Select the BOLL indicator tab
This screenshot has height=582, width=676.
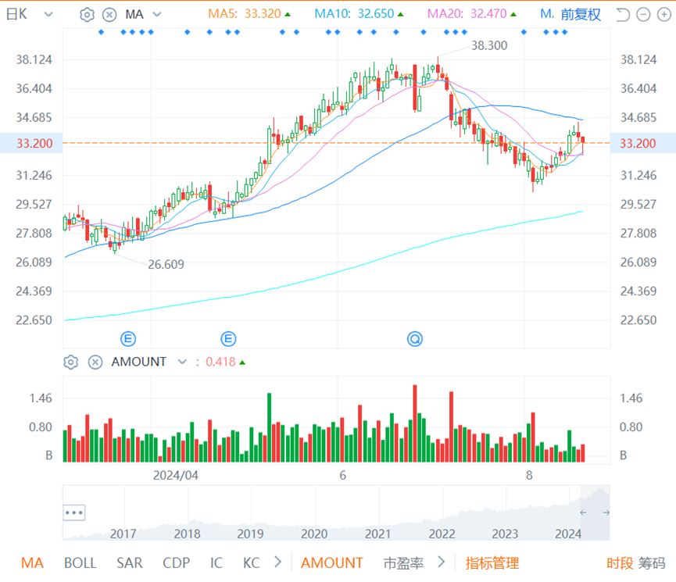80,563
